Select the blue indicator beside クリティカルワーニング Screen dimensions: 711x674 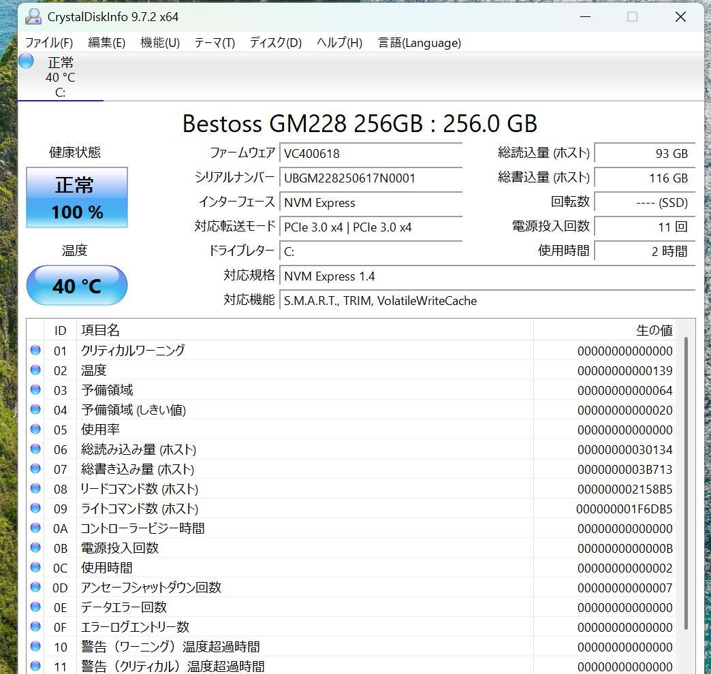pos(35,351)
